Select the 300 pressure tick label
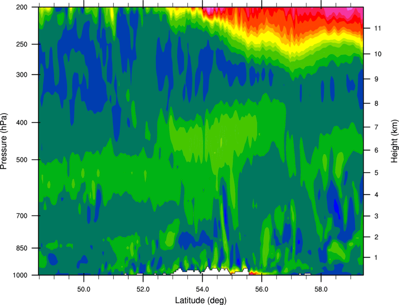Image resolution: width=399 pixels, height=305 pixels. tap(22, 75)
